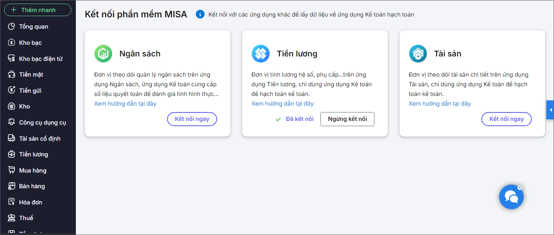Open Xem hướng dẫn tại đây under Tiền lương
The width and height of the screenshot is (554, 235).
pos(282,104)
